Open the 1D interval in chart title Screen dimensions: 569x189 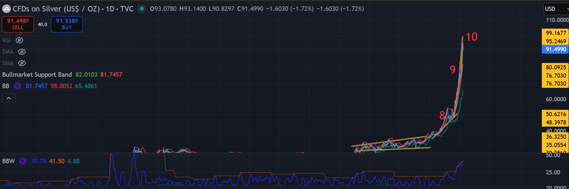point(110,9)
